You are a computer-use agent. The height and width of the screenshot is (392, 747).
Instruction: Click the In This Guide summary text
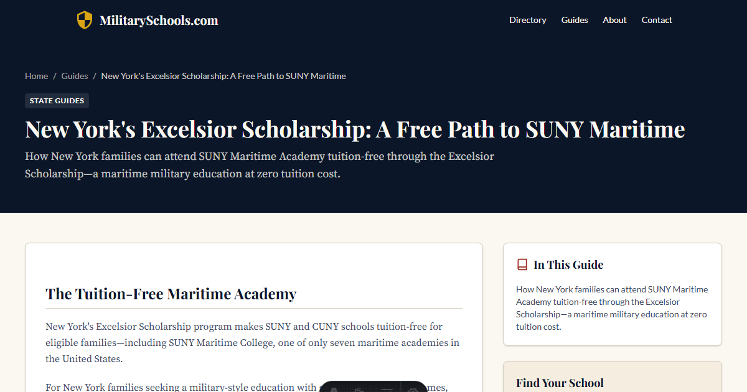point(612,308)
